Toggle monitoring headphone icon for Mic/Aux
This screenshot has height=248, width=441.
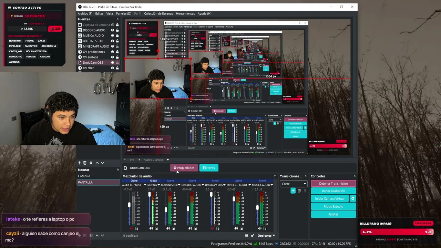(x=156, y=228)
